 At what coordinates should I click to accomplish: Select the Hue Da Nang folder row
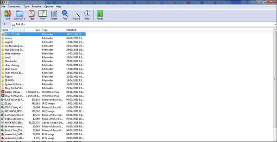click(43, 50)
